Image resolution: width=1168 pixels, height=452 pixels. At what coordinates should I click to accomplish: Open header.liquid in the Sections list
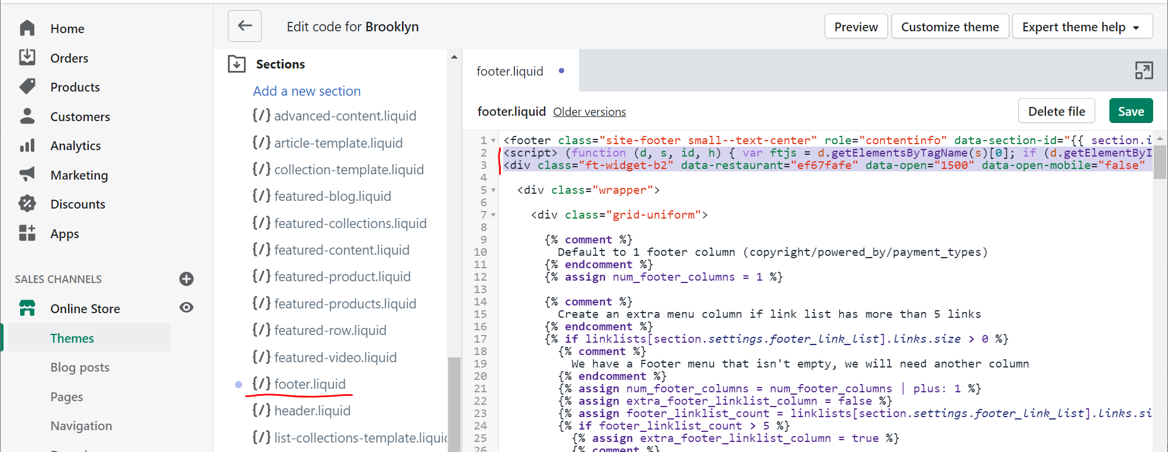point(312,411)
